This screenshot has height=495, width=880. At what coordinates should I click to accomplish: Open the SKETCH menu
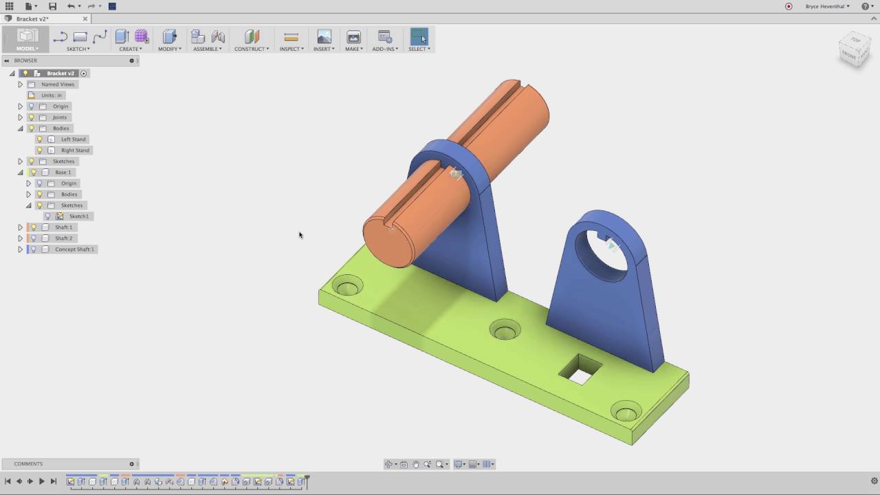point(78,49)
